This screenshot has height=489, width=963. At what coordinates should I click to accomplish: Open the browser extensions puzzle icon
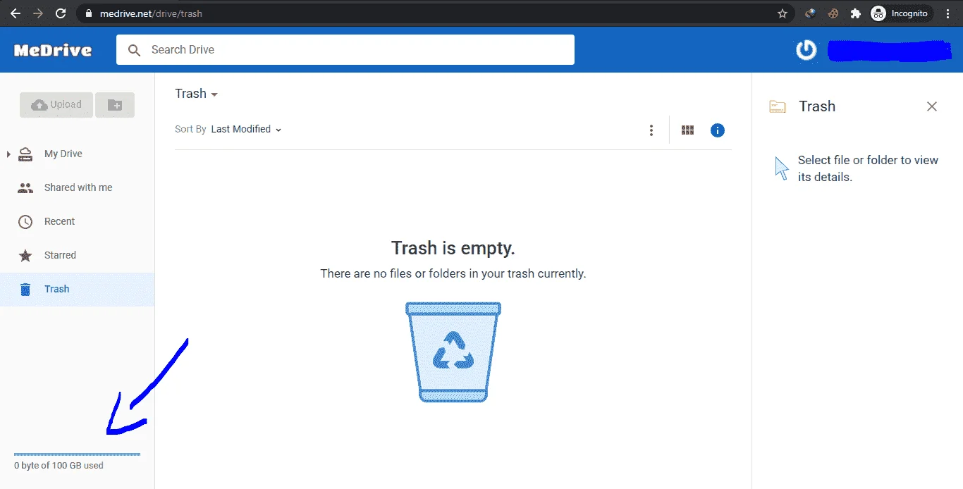(856, 13)
